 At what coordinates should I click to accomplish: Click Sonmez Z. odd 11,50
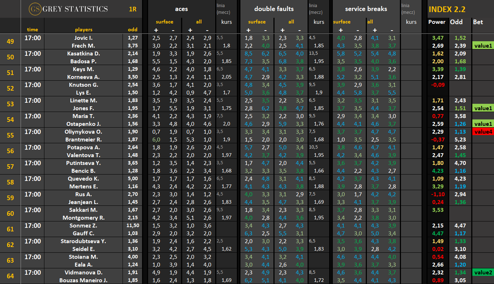(x=133, y=225)
